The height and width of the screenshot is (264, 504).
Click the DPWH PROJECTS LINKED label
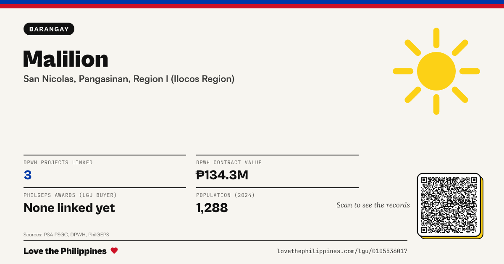(58, 163)
